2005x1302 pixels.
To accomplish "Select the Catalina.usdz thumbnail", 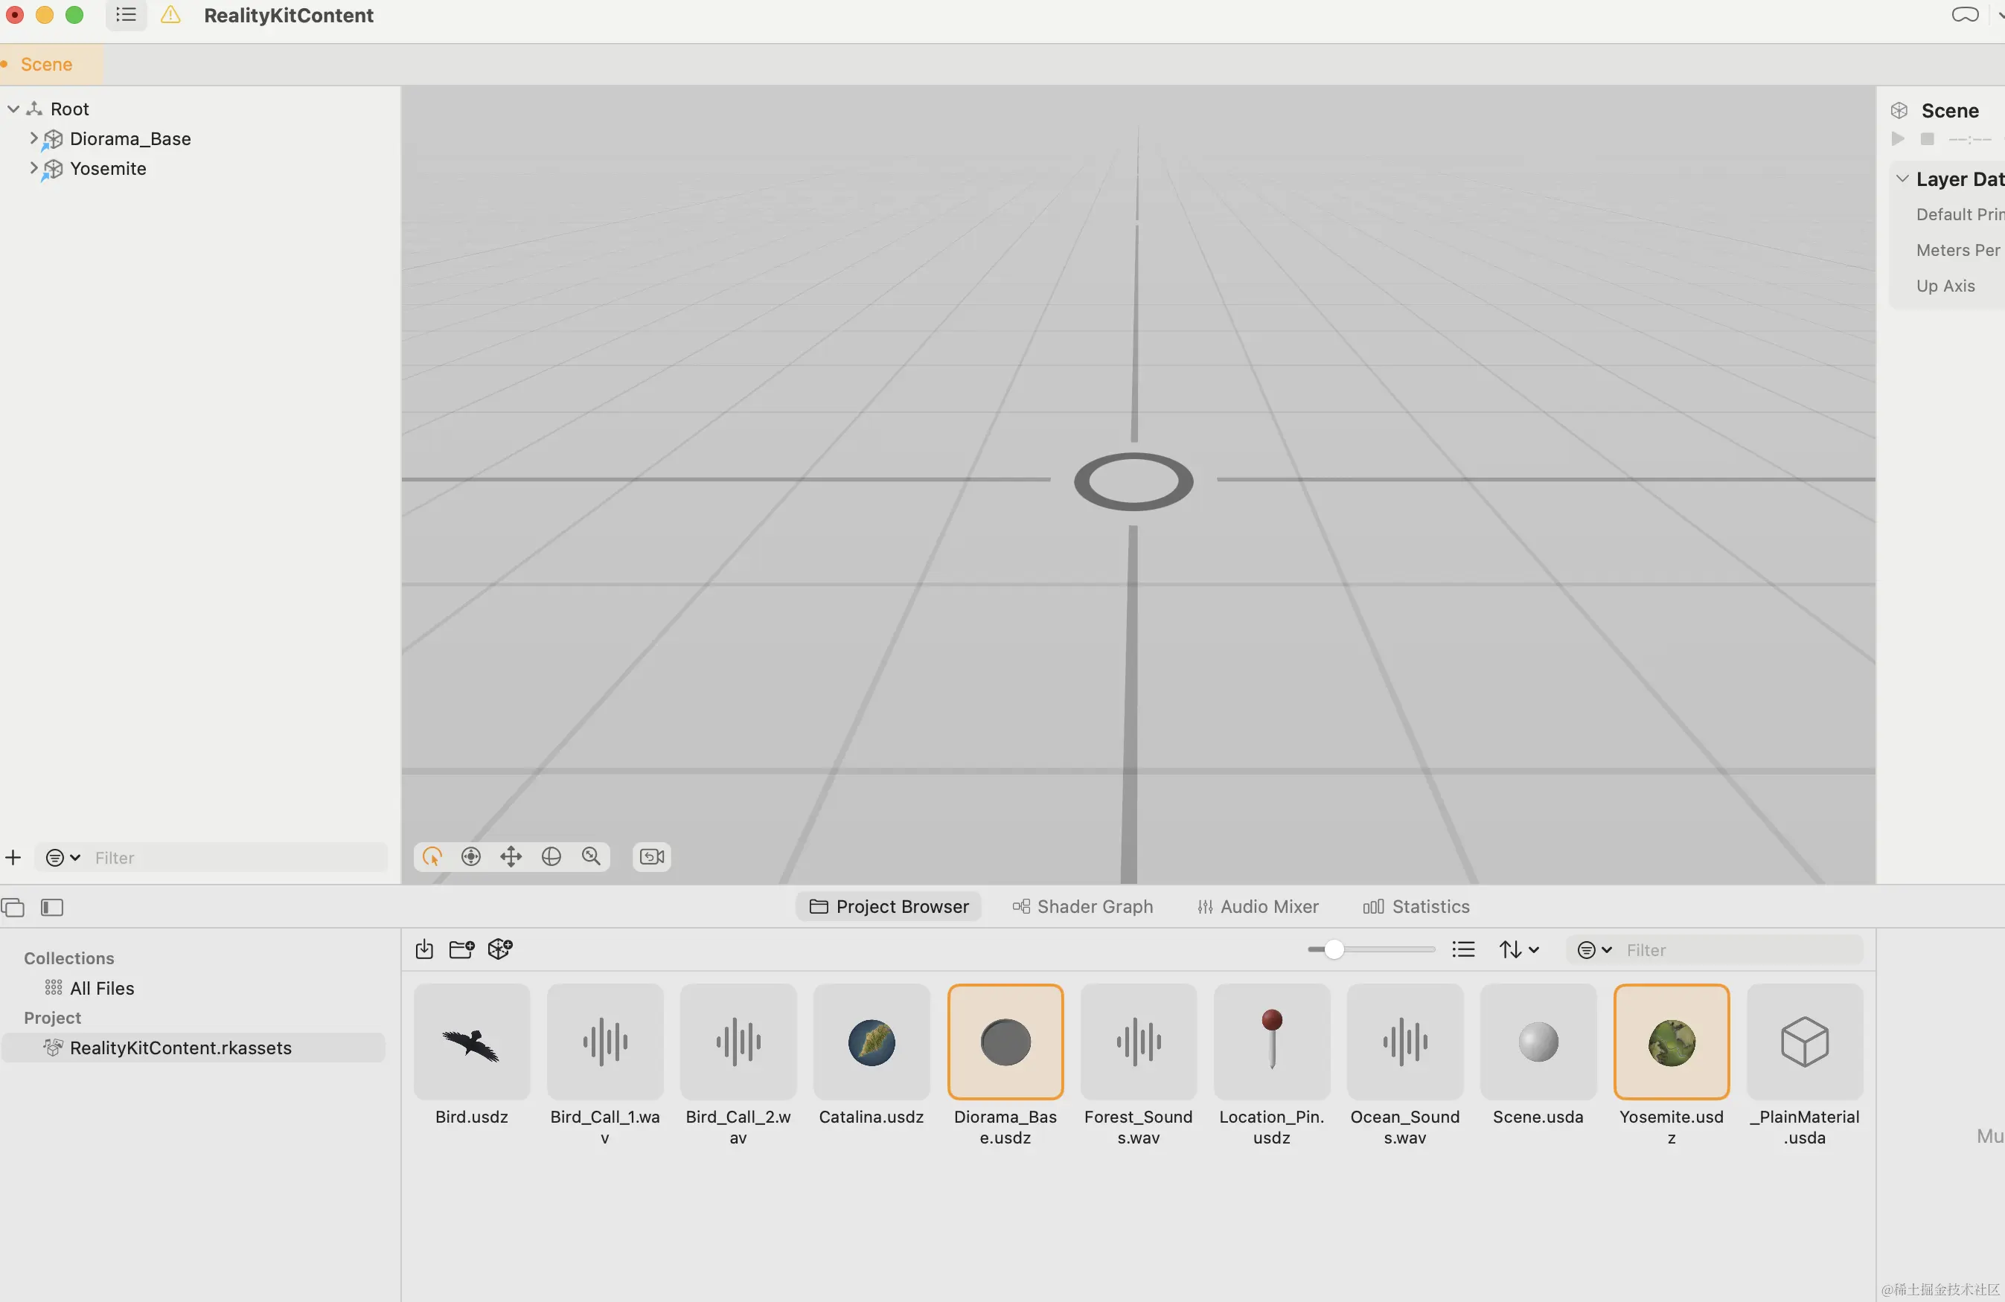I will (x=871, y=1042).
